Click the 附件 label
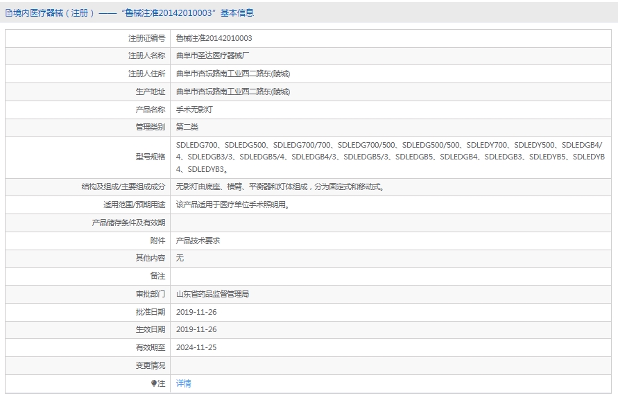Screen dimensions: 618x400 tap(157, 241)
